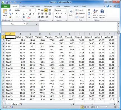The width and height of the screenshot is (121, 110).
Task: Decrease cell indent
Action: 39,17
